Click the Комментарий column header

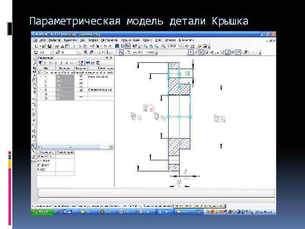pyautogui.click(x=101, y=68)
